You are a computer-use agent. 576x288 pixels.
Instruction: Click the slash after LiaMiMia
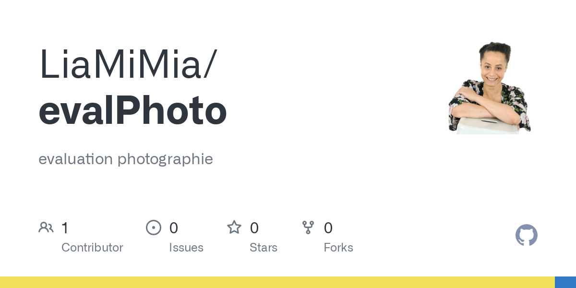210,65
